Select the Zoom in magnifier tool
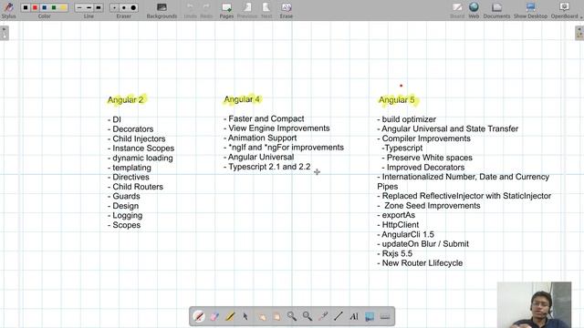 pos(292,316)
